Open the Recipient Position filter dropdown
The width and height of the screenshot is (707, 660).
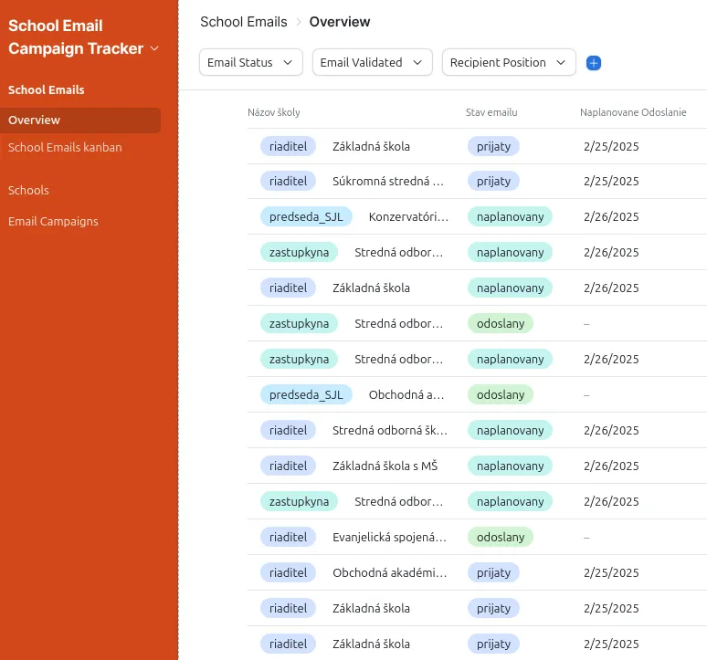pyautogui.click(x=509, y=62)
